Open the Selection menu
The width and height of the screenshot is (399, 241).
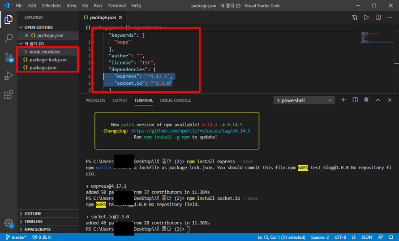51,5
